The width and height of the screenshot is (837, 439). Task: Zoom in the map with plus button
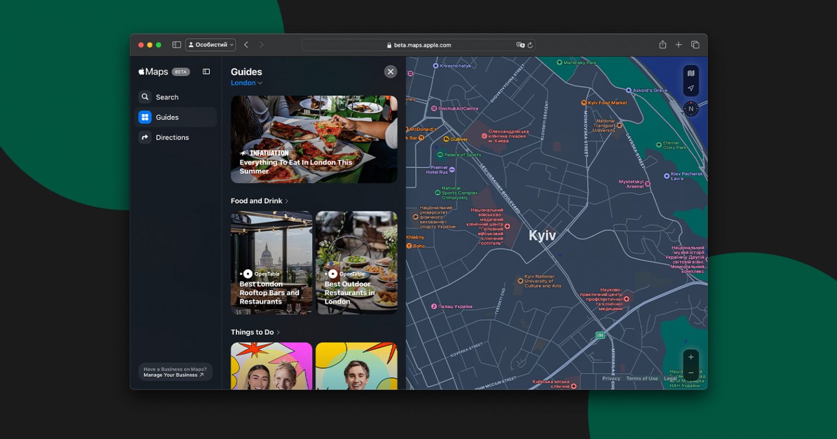point(691,357)
